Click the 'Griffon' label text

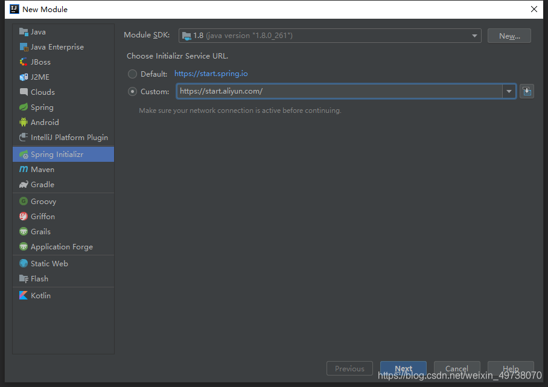point(43,216)
